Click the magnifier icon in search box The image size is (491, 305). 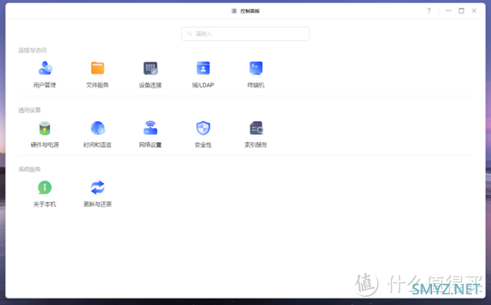190,34
